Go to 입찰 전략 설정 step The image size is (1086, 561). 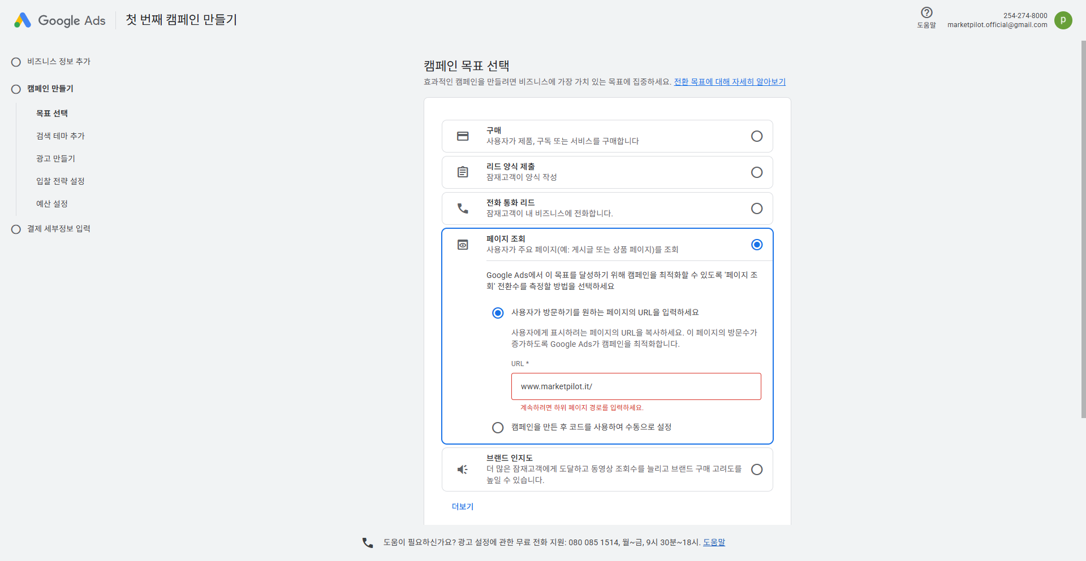point(61,181)
